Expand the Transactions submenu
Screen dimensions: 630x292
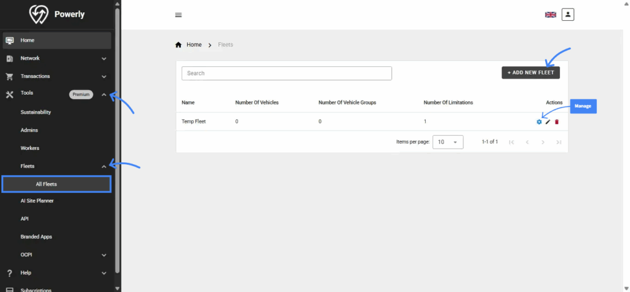104,77
